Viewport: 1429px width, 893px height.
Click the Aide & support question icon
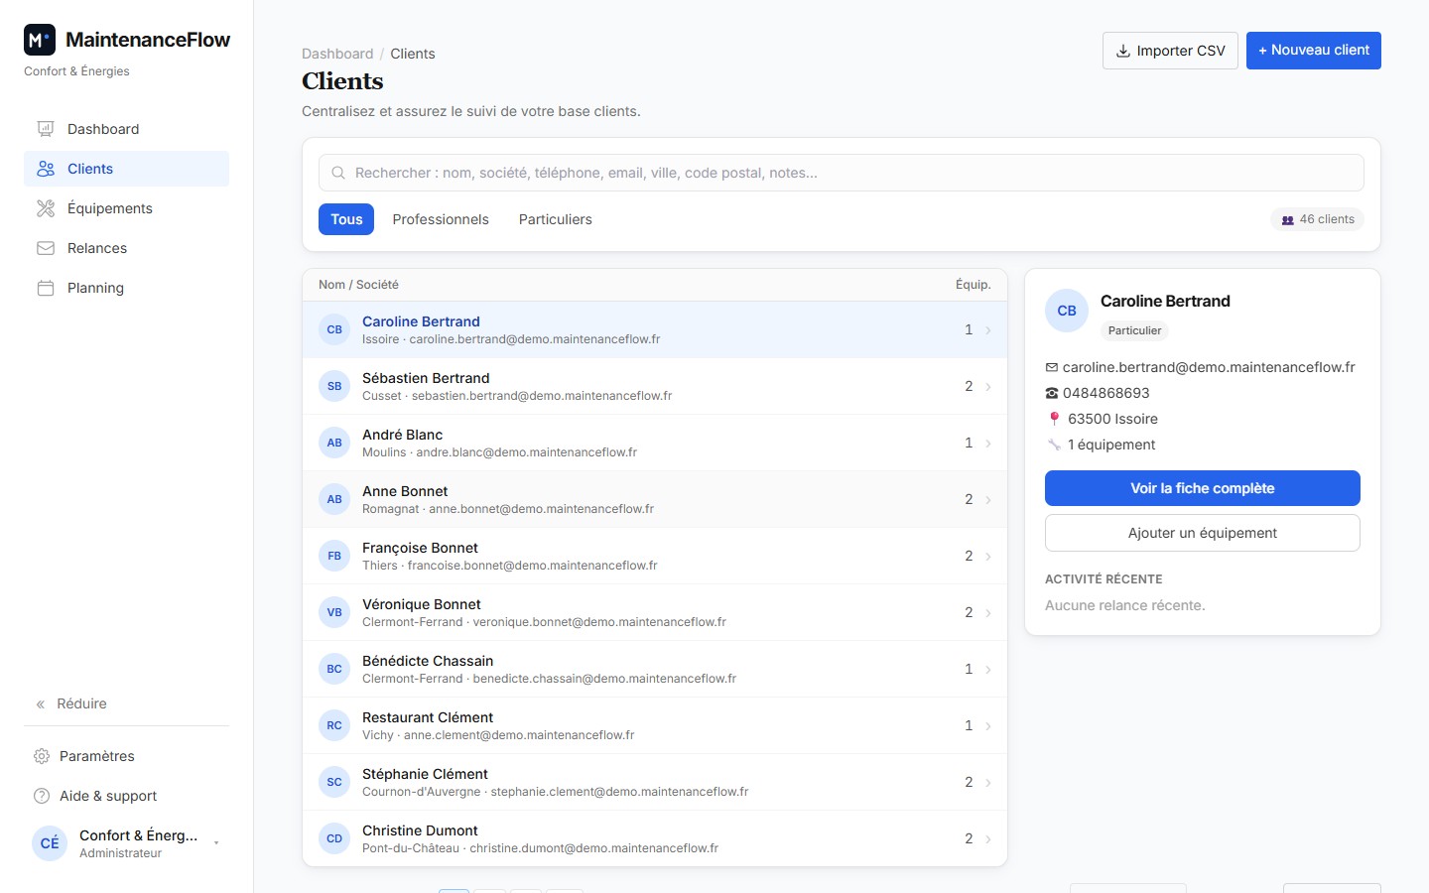point(42,796)
